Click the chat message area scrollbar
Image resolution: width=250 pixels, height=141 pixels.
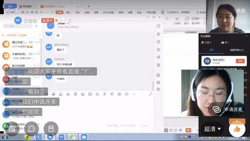tap(153, 86)
